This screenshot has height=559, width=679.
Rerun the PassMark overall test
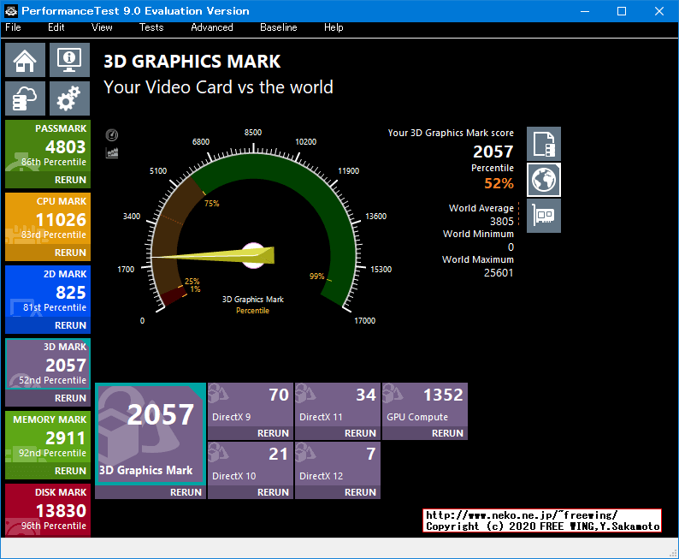[70, 180]
